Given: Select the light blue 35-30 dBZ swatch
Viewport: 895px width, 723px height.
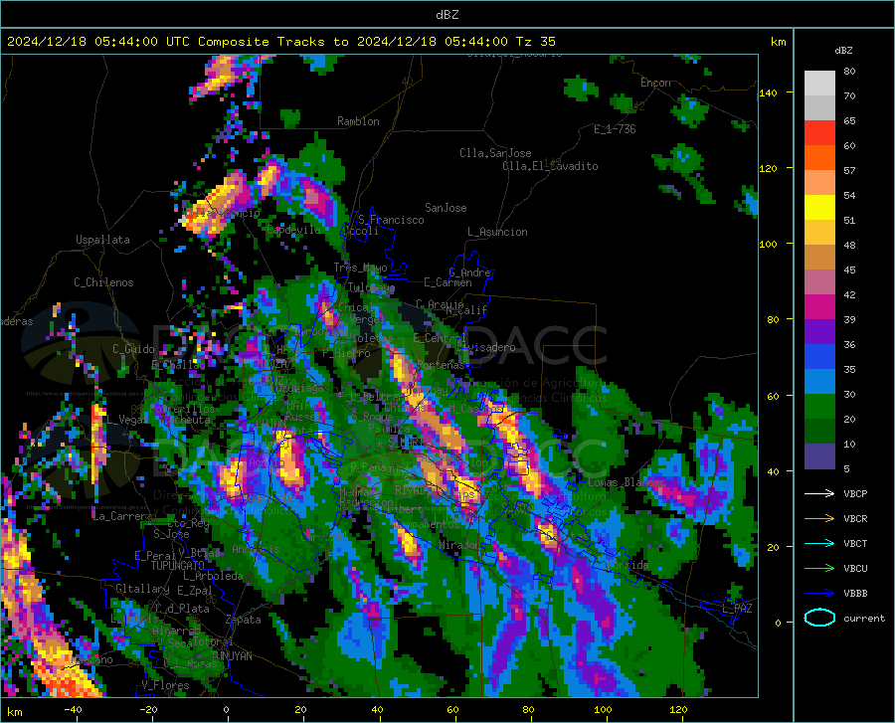Looking at the screenshot, I should (819, 382).
